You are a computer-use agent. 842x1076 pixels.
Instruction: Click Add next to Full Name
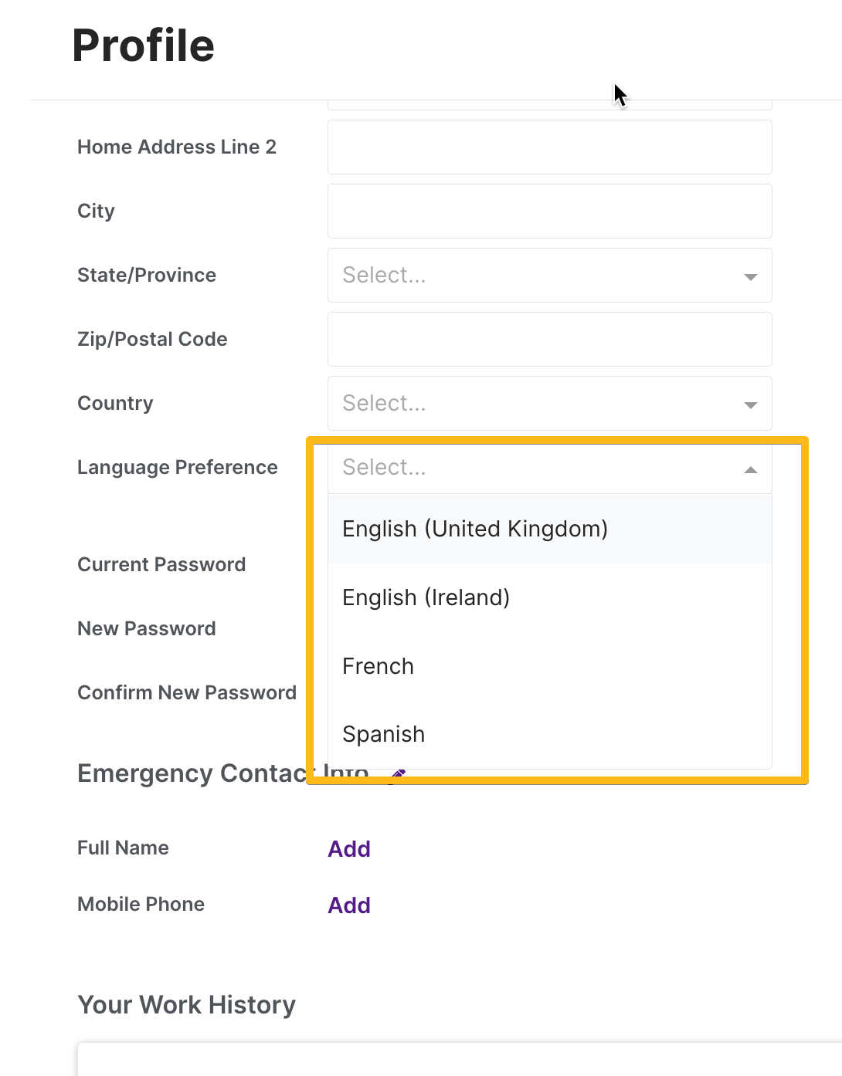[348, 848]
